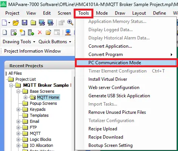Viewport: 178px width, 151px height.
Task: Expand the FTP node
Action: click(x=18, y=127)
